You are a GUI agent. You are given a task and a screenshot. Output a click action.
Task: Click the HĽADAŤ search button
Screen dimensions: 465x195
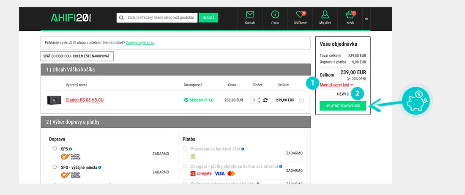[208, 18]
